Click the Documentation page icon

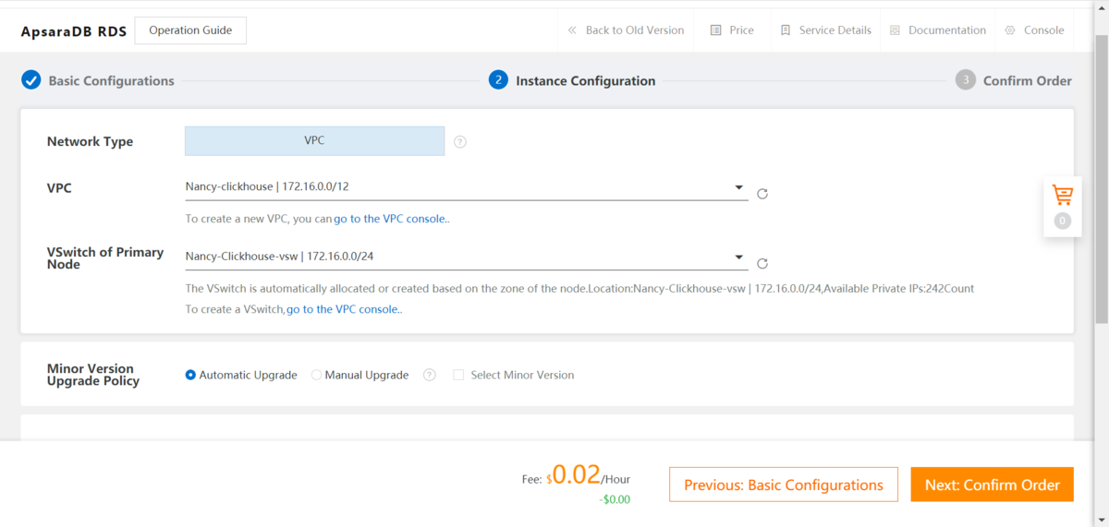895,30
